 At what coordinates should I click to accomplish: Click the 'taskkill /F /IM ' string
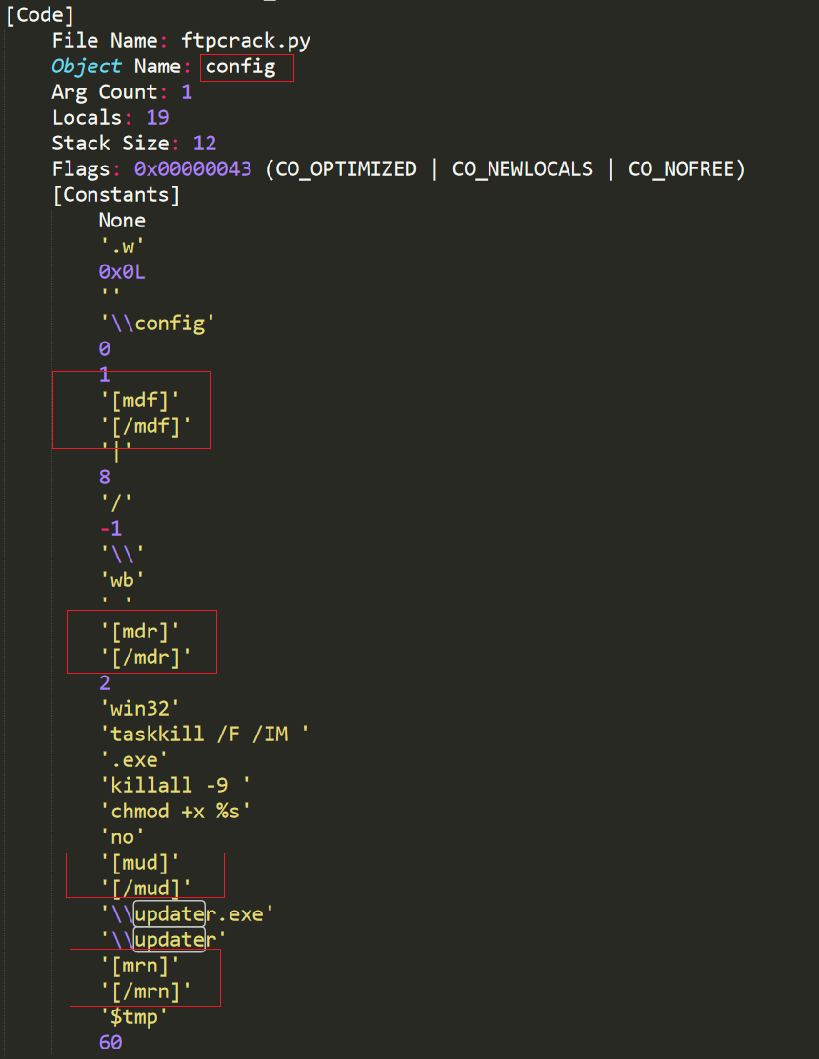coord(205,734)
